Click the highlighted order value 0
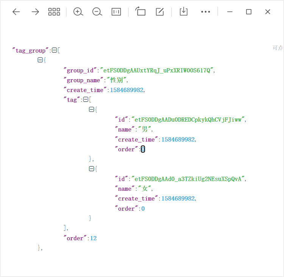This screenshot has height=277, width=284. click(x=143, y=149)
